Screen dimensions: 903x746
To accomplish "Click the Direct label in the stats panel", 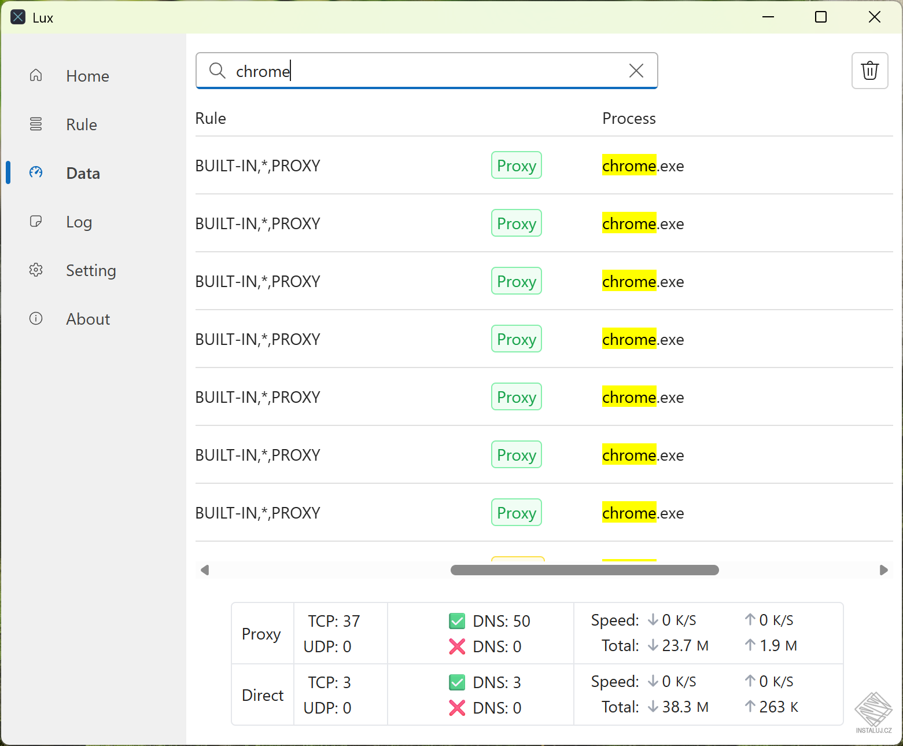I will [263, 695].
